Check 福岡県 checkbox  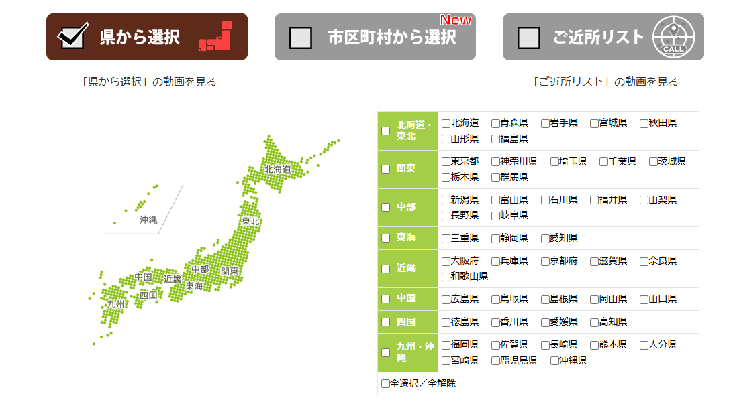click(x=446, y=346)
